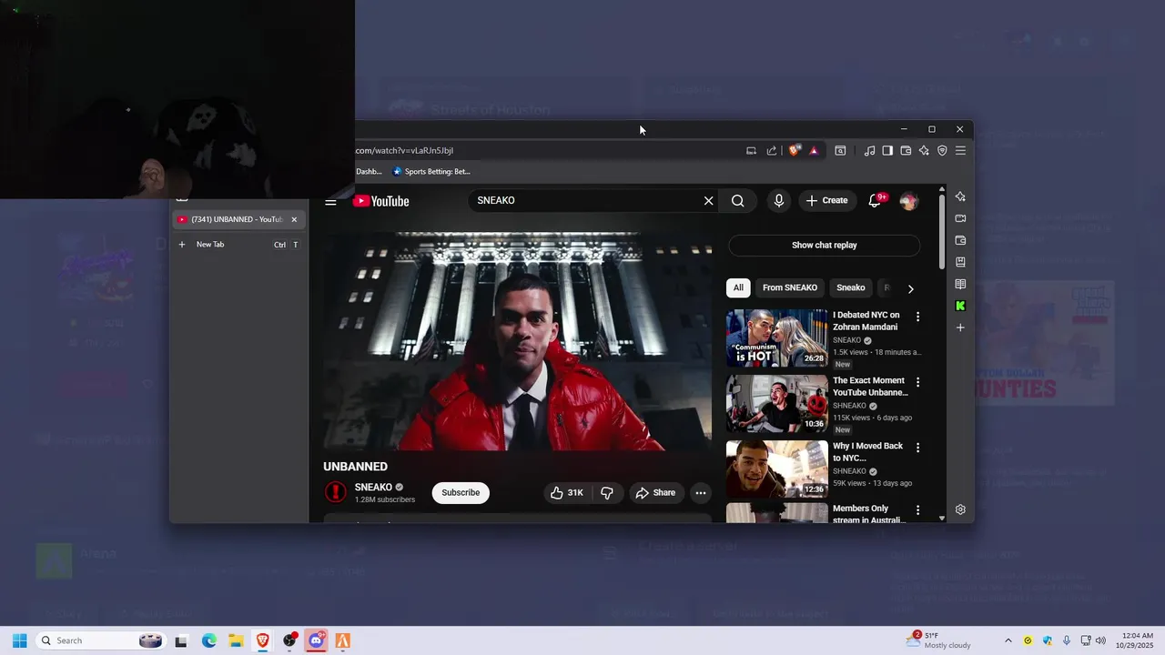Open more actions ellipsis under the video
Image resolution: width=1165 pixels, height=655 pixels.
click(x=701, y=492)
